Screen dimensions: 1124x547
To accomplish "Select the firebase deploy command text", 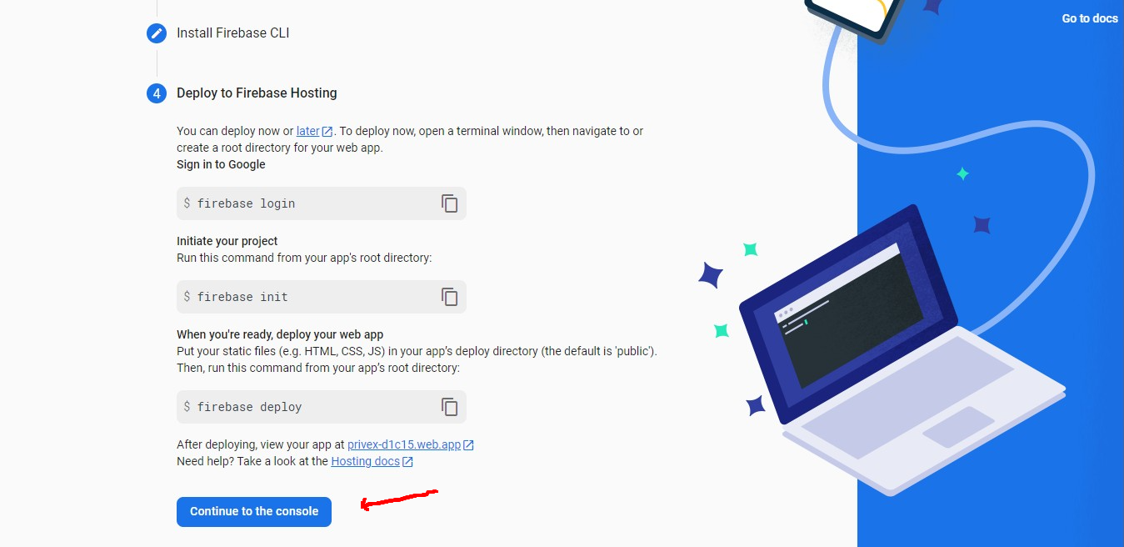I will coord(249,407).
